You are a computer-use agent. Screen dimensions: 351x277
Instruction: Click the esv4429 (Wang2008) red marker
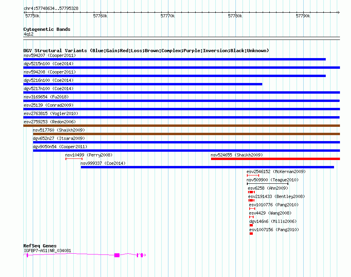pyautogui.click(x=251, y=217)
